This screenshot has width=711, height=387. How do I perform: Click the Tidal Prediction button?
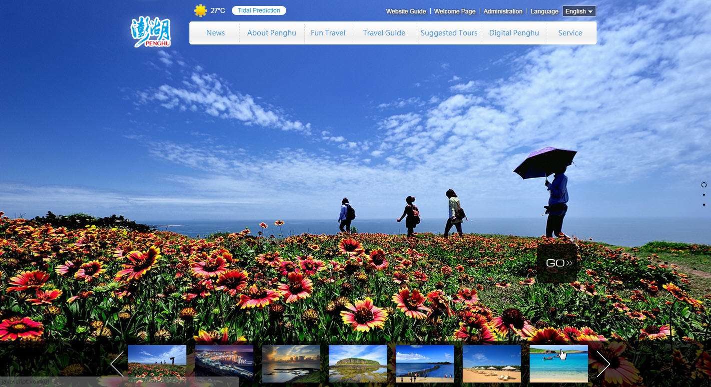click(x=259, y=10)
